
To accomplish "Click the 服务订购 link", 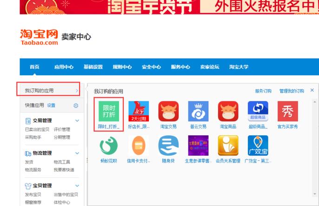I will pyautogui.click(x=263, y=91).
